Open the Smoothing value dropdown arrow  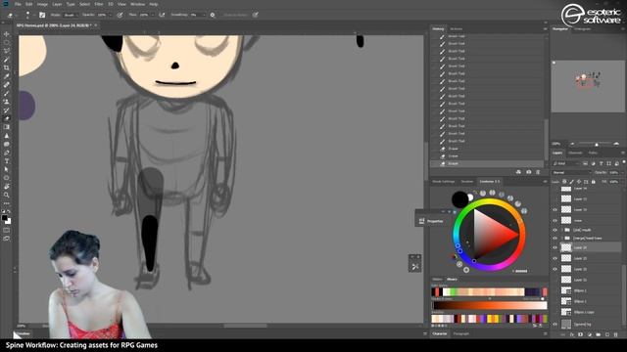204,15
